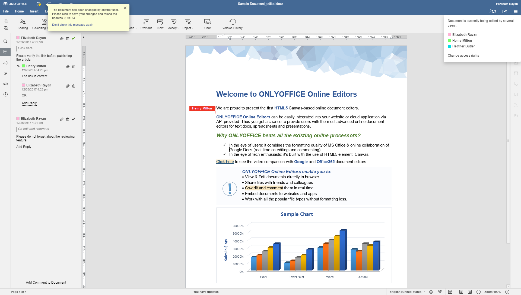Enable Don't show this message again
The height and width of the screenshot is (295, 521).
(x=72, y=25)
